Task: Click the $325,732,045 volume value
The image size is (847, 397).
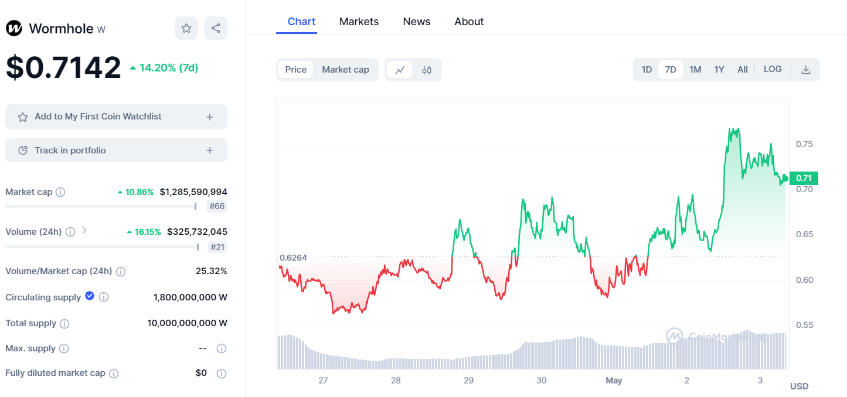Action: 197,232
